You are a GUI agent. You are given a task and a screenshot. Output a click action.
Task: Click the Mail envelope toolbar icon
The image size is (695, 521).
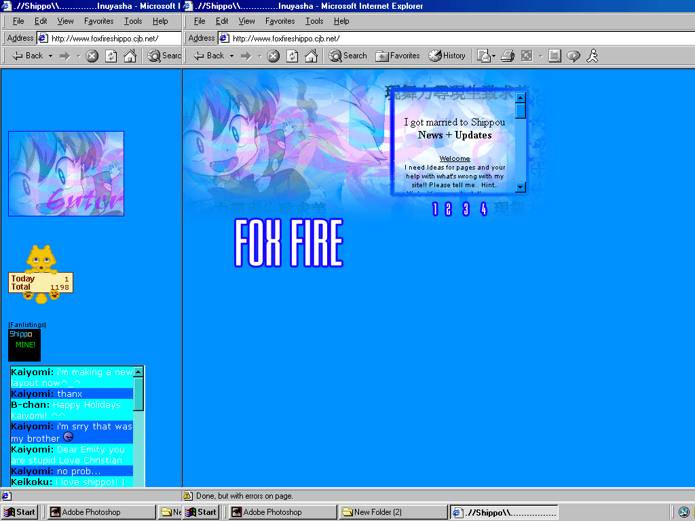(x=483, y=56)
